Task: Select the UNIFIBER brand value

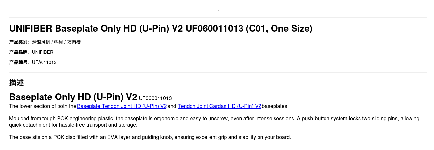Action: (x=42, y=52)
